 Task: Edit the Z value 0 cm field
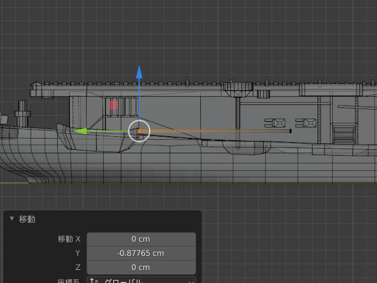point(141,267)
